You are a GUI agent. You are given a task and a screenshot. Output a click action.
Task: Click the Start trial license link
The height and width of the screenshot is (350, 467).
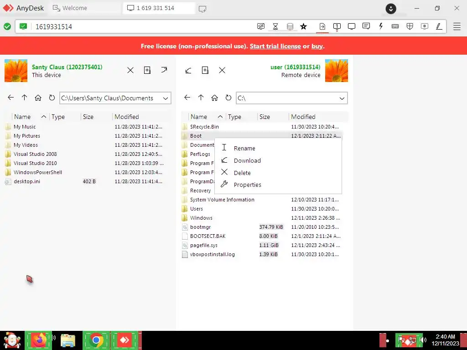(275, 46)
